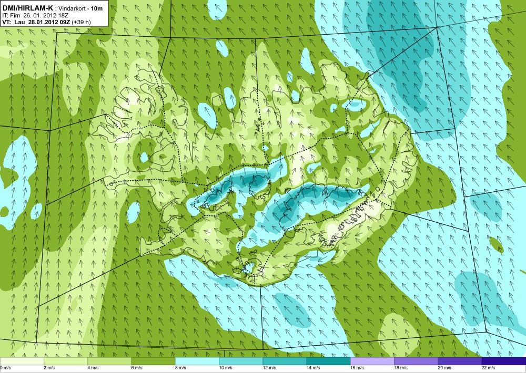526x373 pixels.
Task: Click the '8 m/s' legend label
Action: (180, 368)
